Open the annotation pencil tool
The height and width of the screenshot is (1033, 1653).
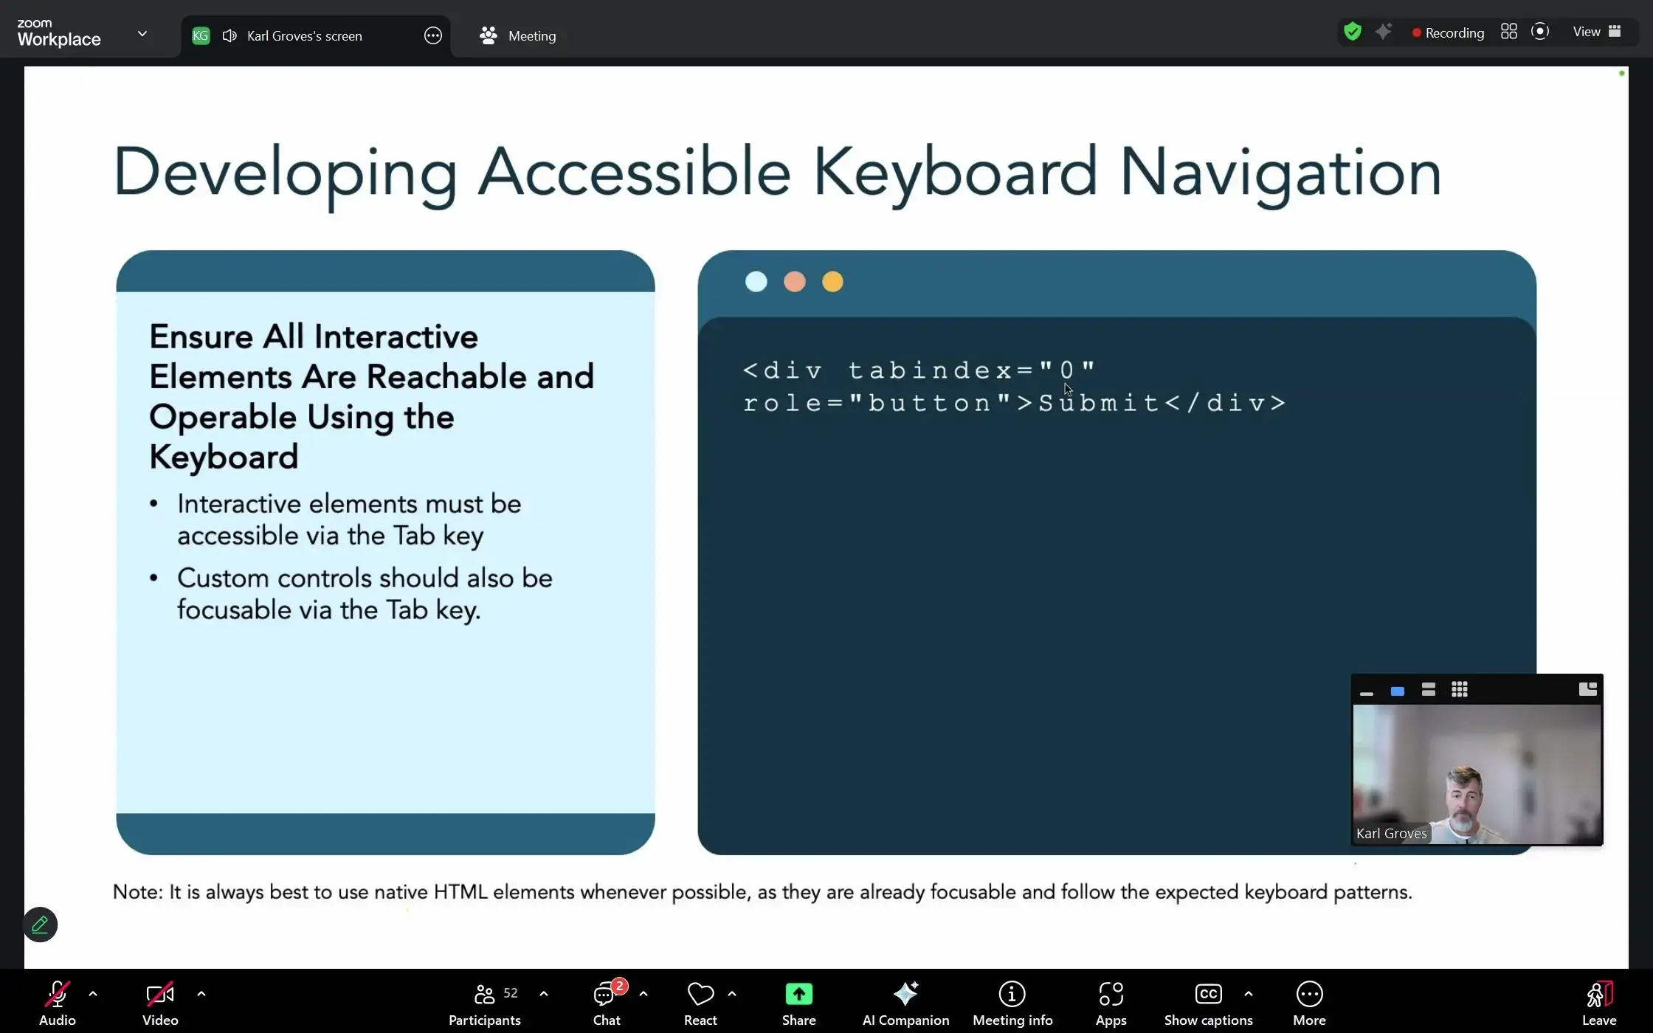40,925
